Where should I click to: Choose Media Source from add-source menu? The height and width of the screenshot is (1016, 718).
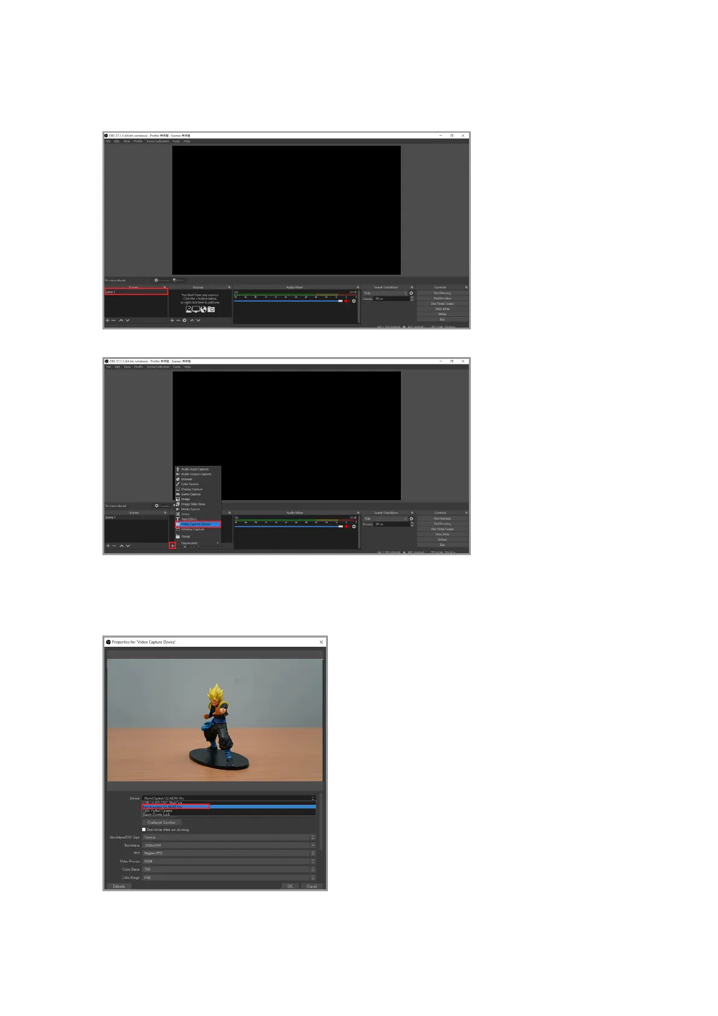click(x=198, y=509)
